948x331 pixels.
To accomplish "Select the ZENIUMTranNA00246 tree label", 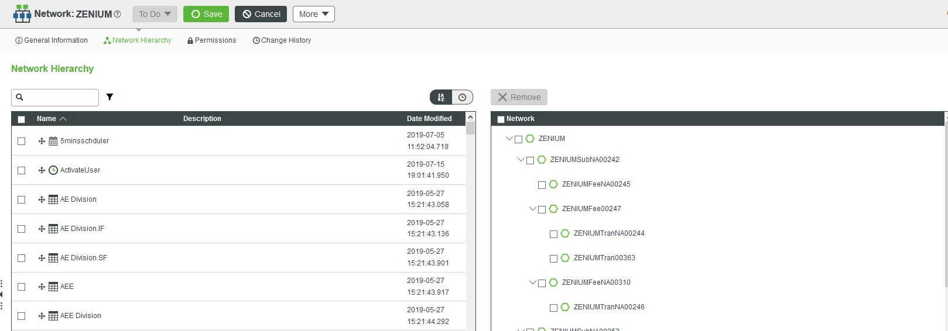I will [x=609, y=307].
